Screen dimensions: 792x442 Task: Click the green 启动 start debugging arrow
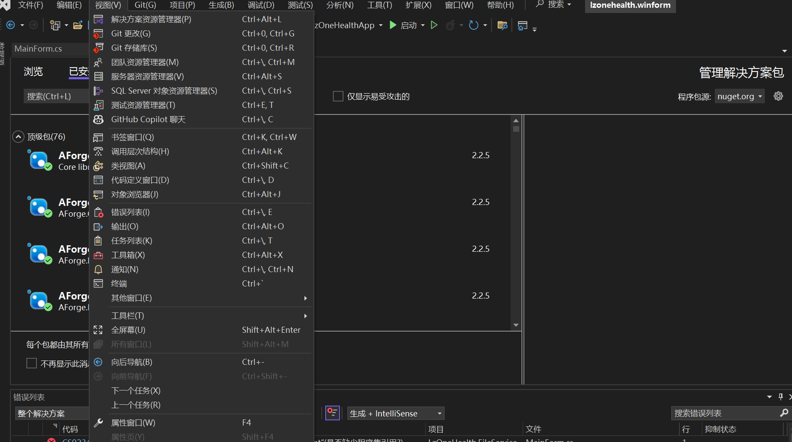click(393, 25)
